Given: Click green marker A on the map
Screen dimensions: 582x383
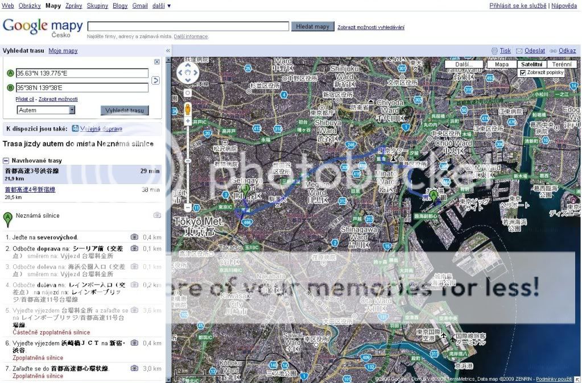Looking at the screenshot, I should pyautogui.click(x=434, y=197).
